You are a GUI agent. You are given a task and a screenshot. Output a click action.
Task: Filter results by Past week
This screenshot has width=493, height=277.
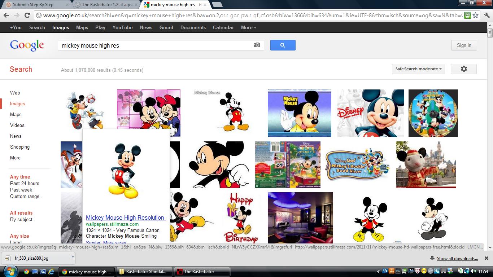coord(21,190)
